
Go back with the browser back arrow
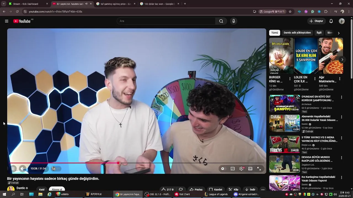[x=4, y=12]
